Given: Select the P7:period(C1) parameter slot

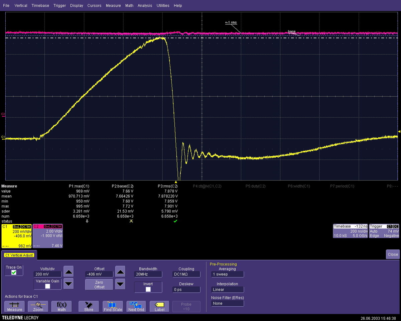Looking at the screenshot, I should (x=342, y=186).
